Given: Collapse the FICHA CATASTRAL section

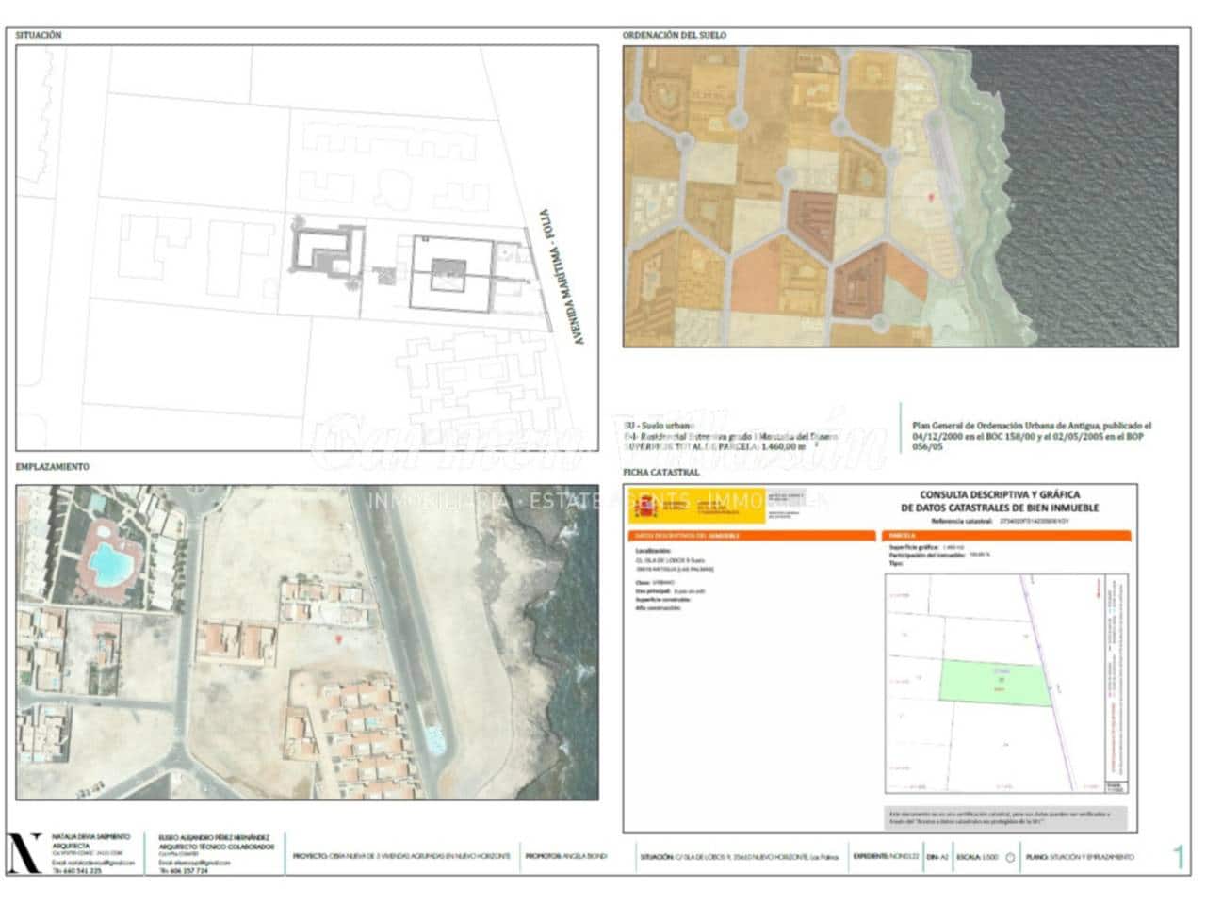Looking at the screenshot, I should 660,473.
